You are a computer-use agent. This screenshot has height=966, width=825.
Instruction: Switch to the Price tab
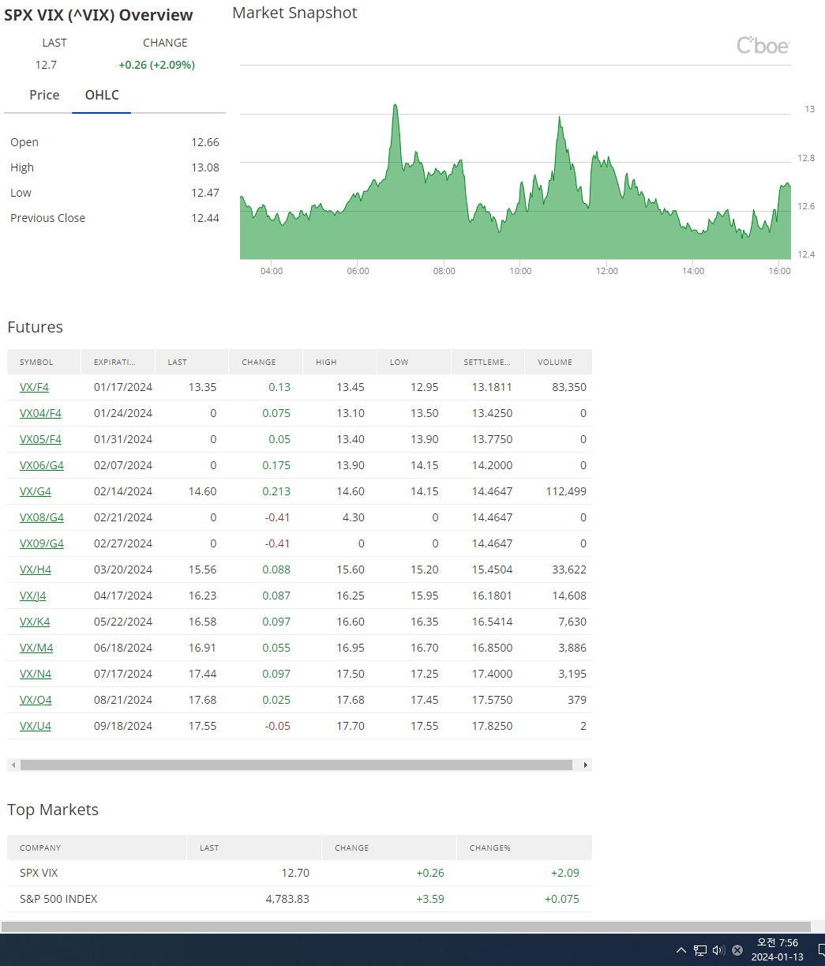coord(44,95)
